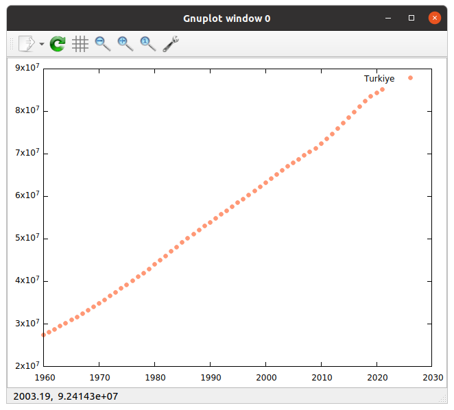The image size is (454, 410).
Task: Toggle the grid display
Action: [80, 44]
